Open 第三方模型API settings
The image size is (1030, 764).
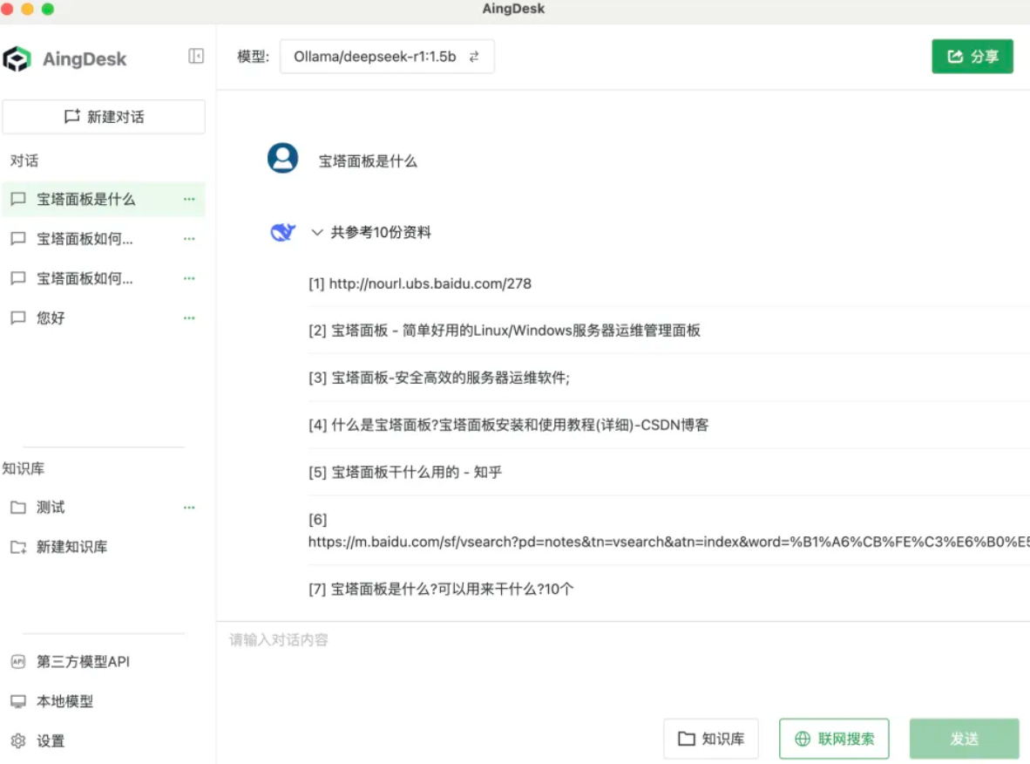coord(104,661)
